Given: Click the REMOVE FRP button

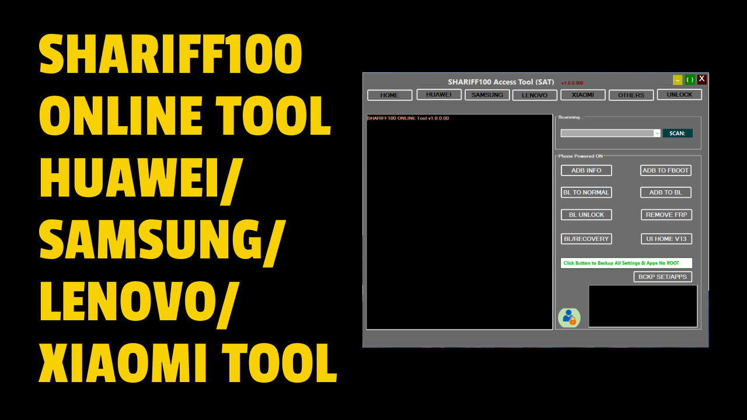Looking at the screenshot, I should click(666, 215).
